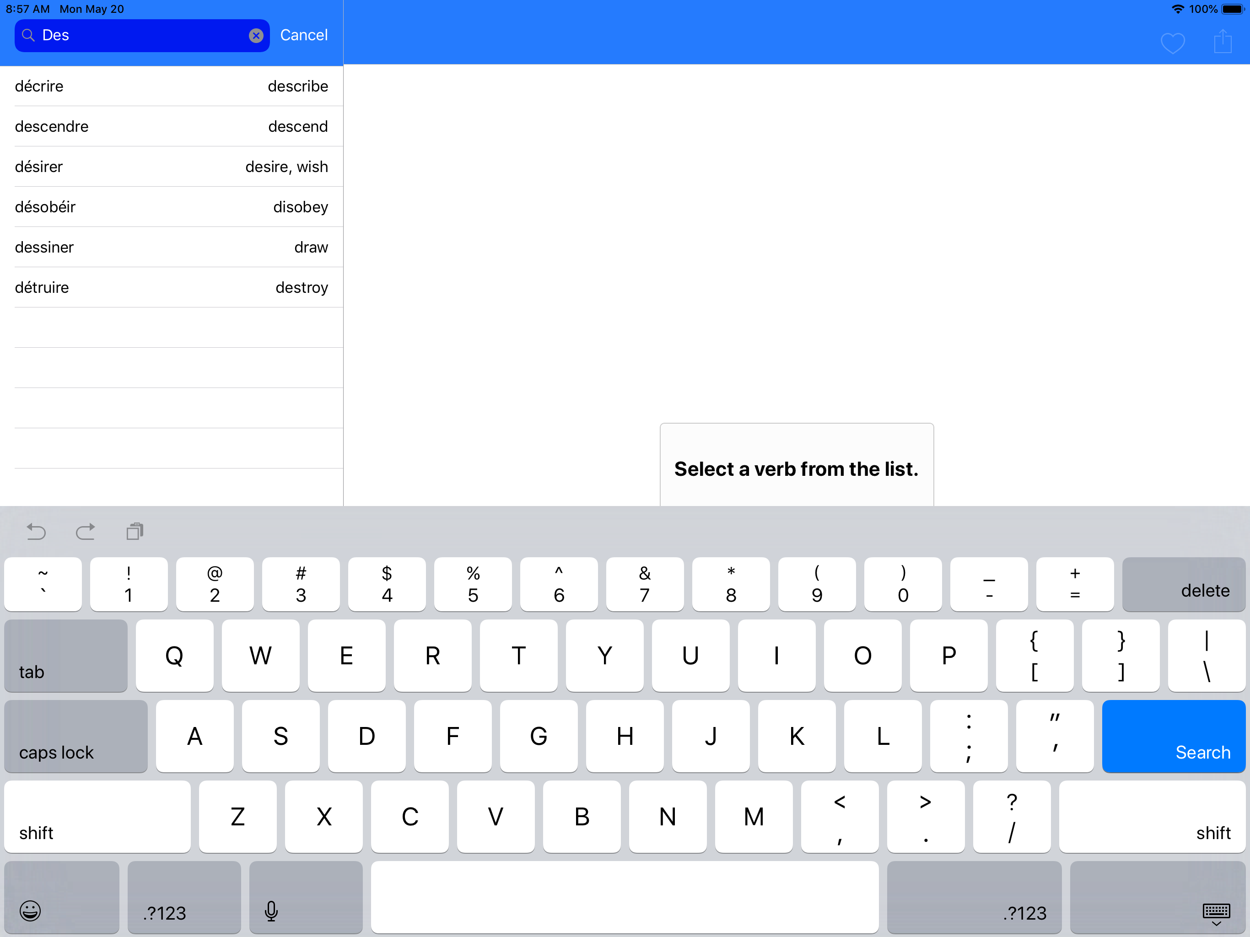
Task: Tap the right shift key
Action: (1152, 817)
